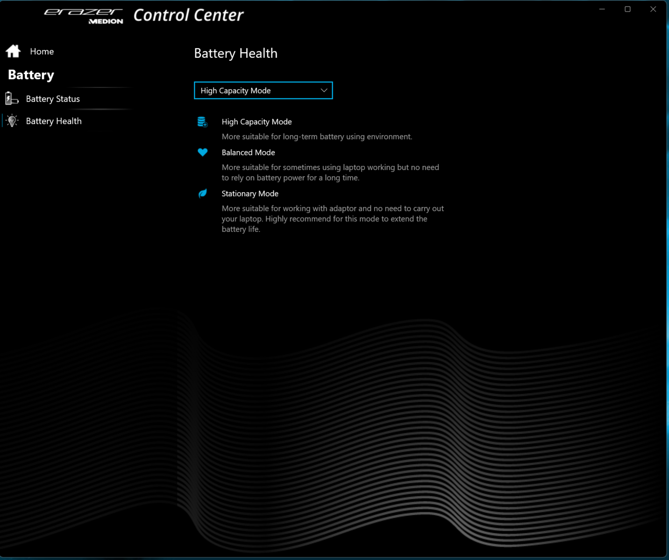Click the Battery Status icon in sidebar
This screenshot has width=669, height=560.
point(11,98)
